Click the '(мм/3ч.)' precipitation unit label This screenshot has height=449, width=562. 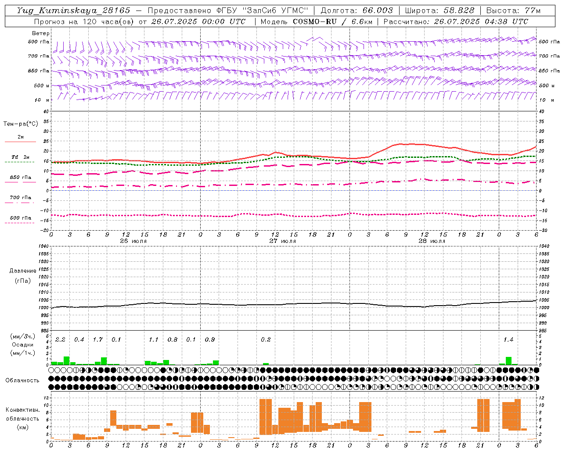click(22, 336)
